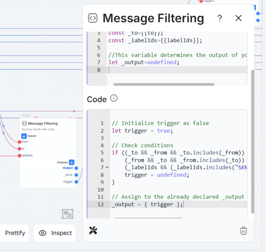This screenshot has height=252, width=266.
Task: Click 'trigger = undefined;' on line 8
Action: pos(157,175)
